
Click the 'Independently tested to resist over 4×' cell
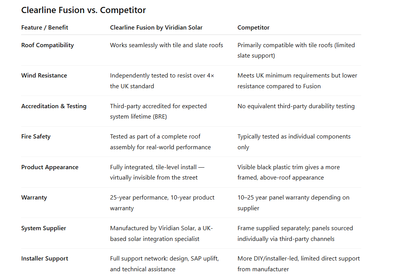[162, 81]
